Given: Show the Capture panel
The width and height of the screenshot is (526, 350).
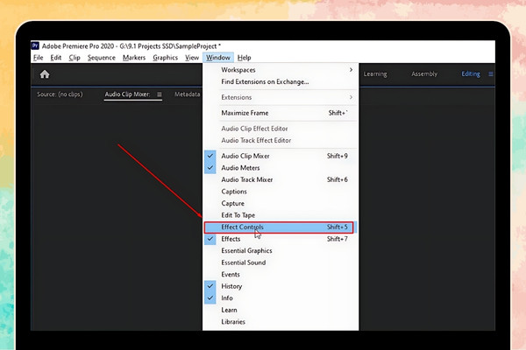Looking at the screenshot, I should [x=281, y=203].
